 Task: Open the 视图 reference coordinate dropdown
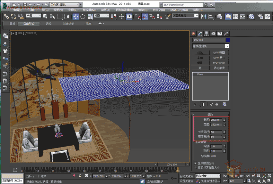click(102, 16)
